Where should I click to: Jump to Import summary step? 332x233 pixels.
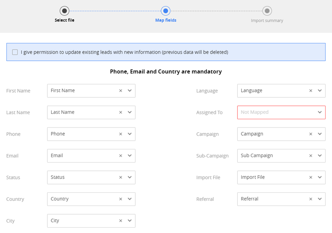click(267, 20)
